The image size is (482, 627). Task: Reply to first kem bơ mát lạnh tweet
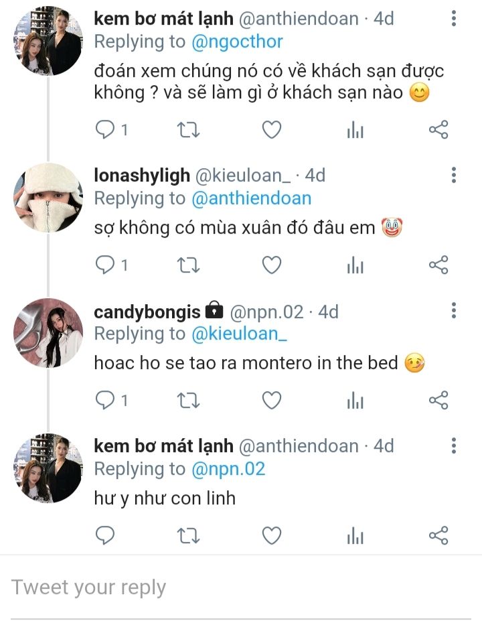(106, 130)
